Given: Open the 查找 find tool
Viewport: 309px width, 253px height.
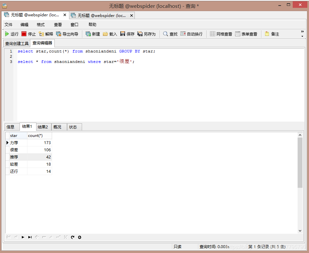Looking at the screenshot, I should click(x=170, y=34).
